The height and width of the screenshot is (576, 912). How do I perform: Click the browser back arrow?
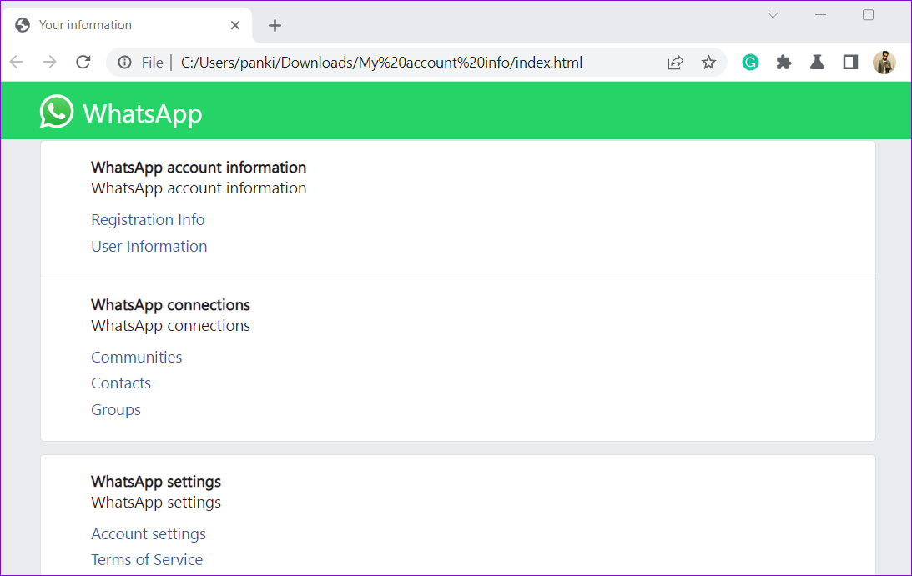coord(17,63)
